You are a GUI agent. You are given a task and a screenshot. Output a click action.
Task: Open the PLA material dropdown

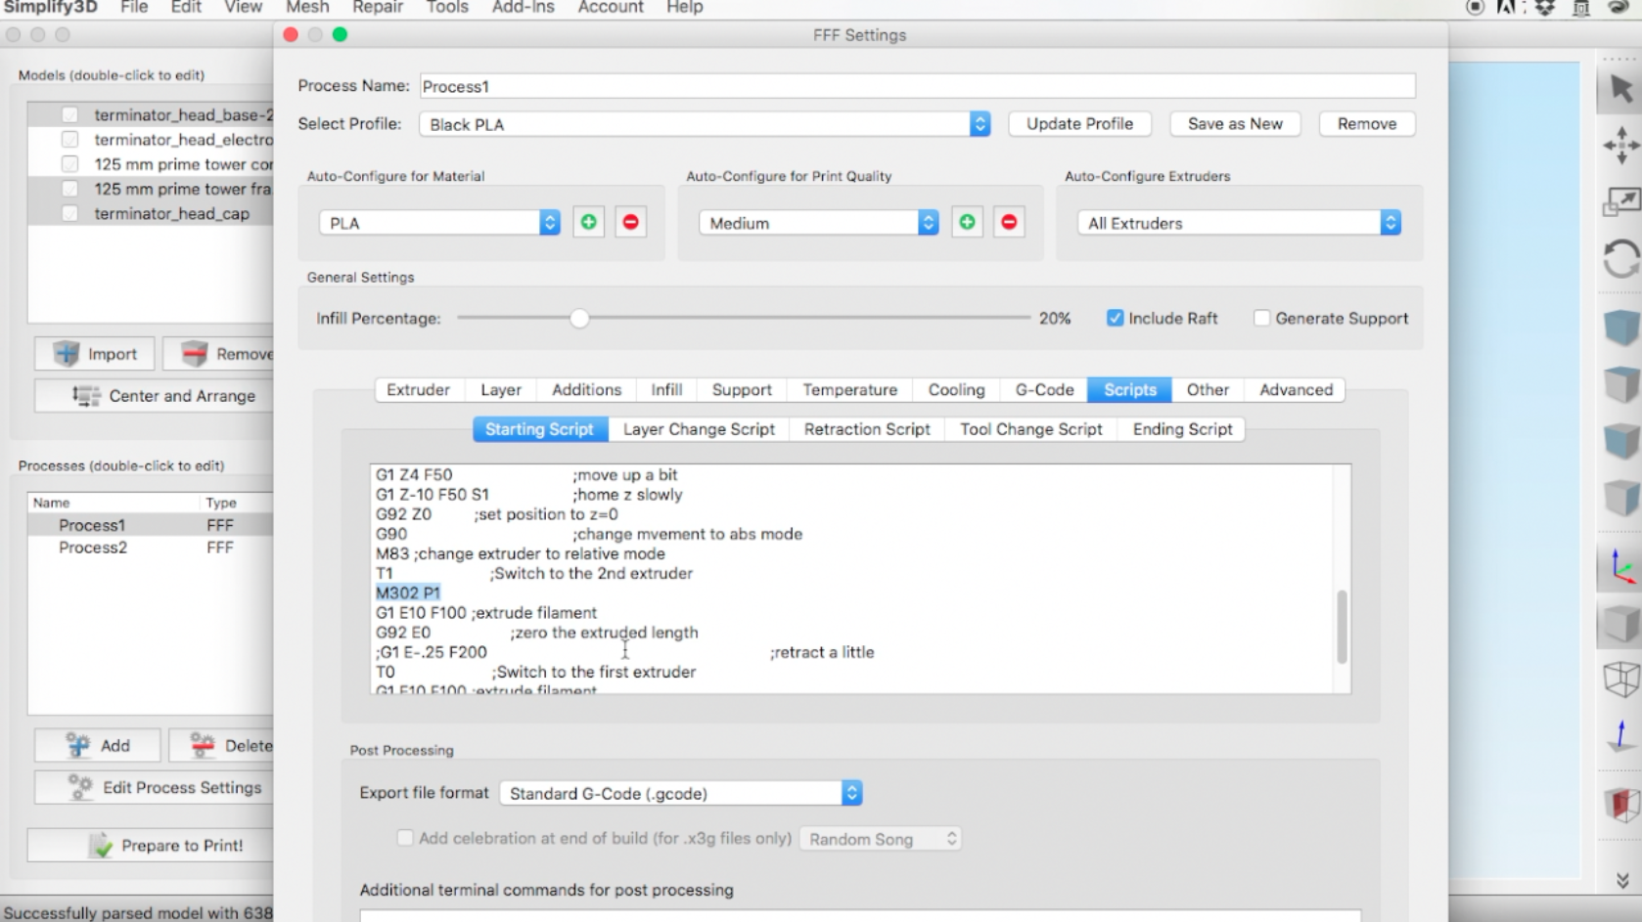(x=439, y=223)
